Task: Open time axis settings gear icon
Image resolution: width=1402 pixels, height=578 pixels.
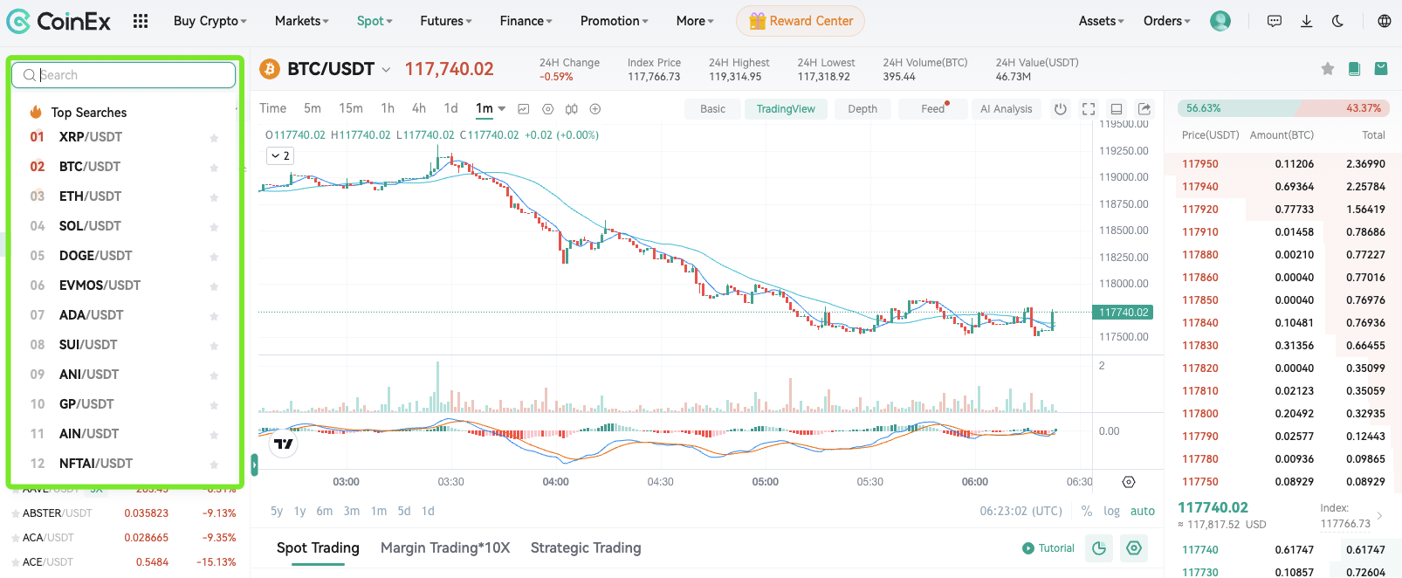Action: click(1129, 482)
